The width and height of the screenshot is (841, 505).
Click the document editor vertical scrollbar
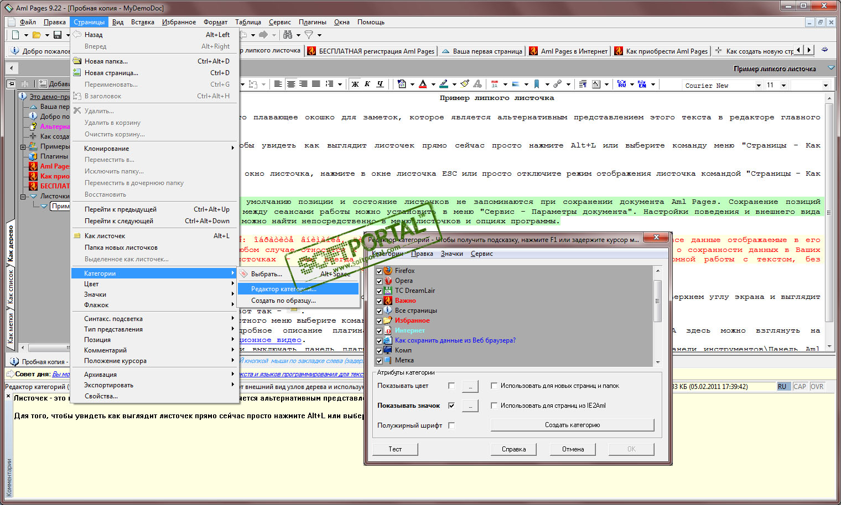click(829, 222)
